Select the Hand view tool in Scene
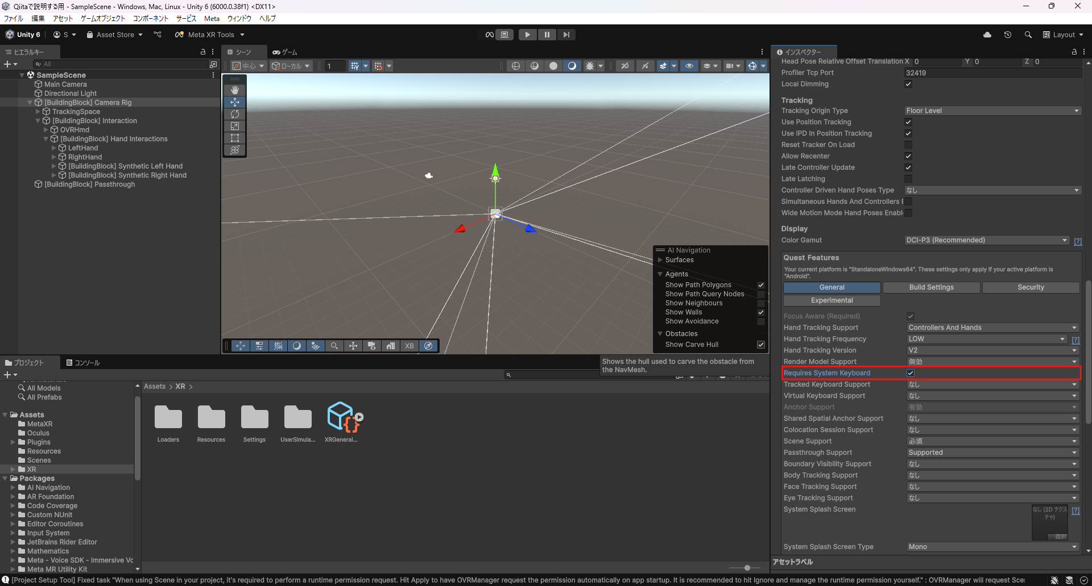Viewport: 1092px width, 586px height. tap(235, 90)
